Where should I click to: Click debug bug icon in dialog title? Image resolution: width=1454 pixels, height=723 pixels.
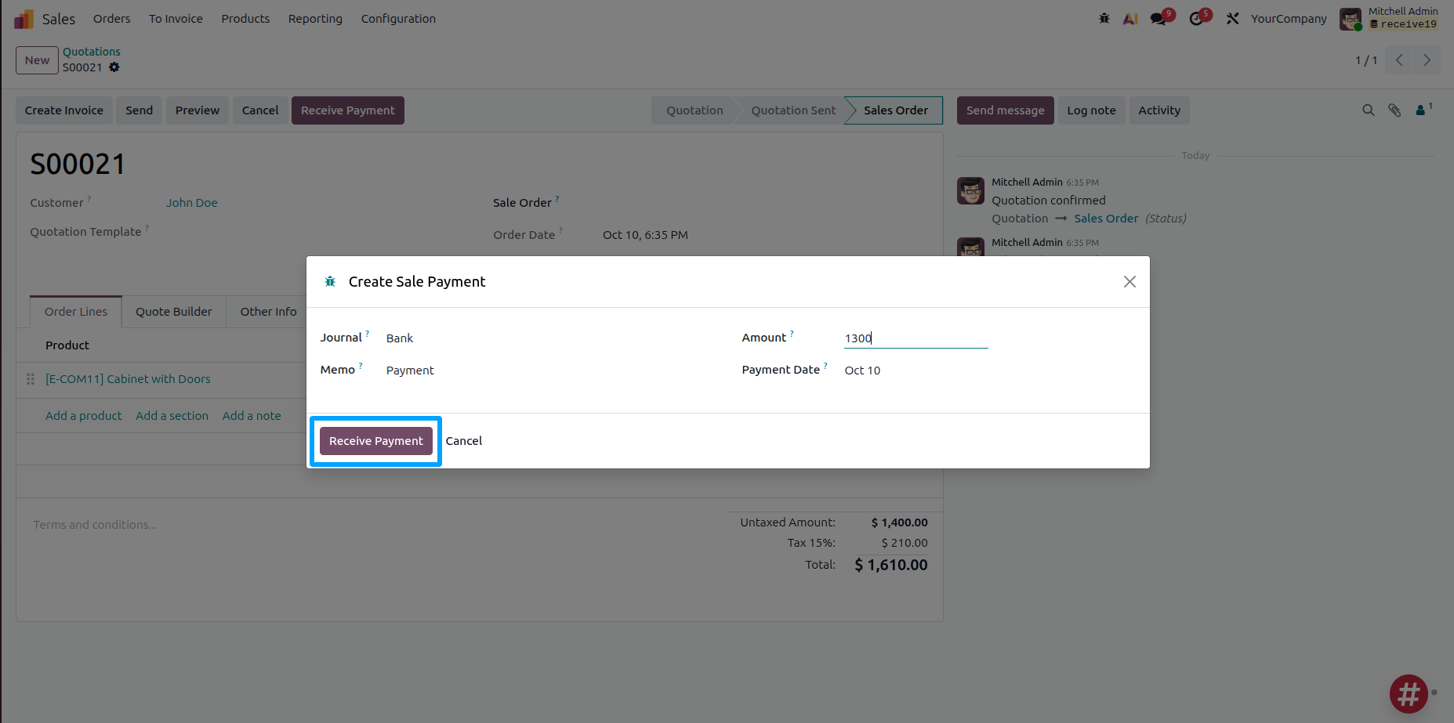coord(330,282)
